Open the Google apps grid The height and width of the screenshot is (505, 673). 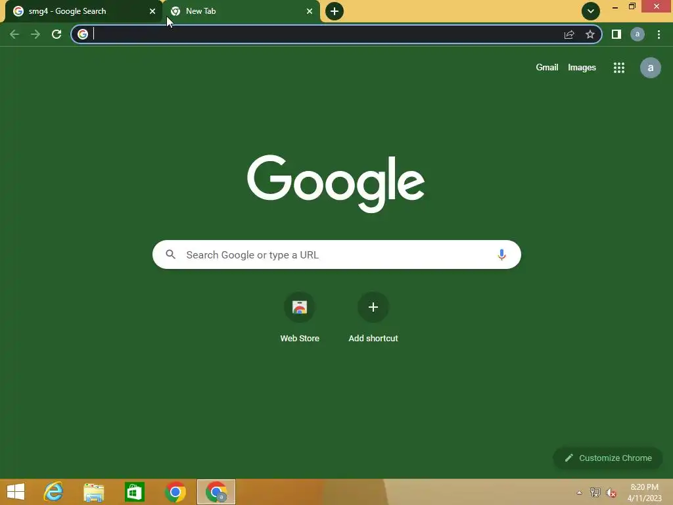coord(619,68)
